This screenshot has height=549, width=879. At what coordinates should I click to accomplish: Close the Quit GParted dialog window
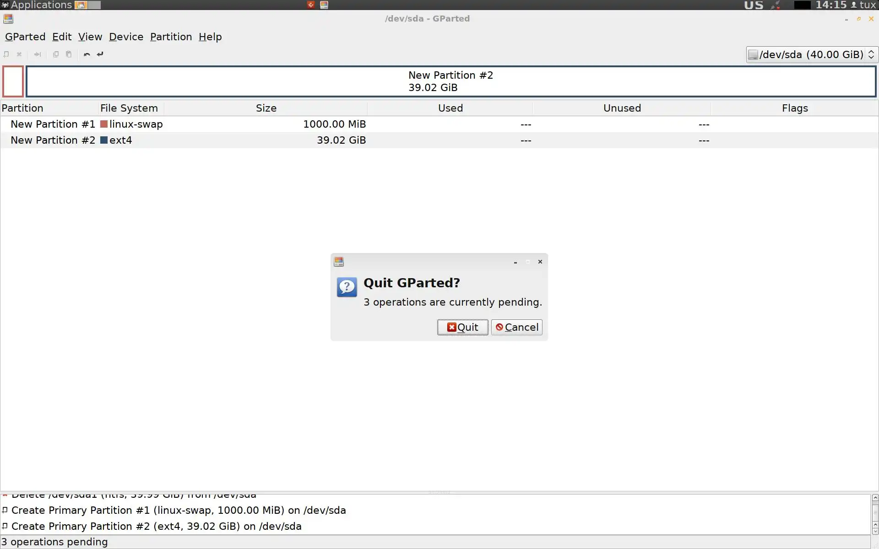(540, 262)
